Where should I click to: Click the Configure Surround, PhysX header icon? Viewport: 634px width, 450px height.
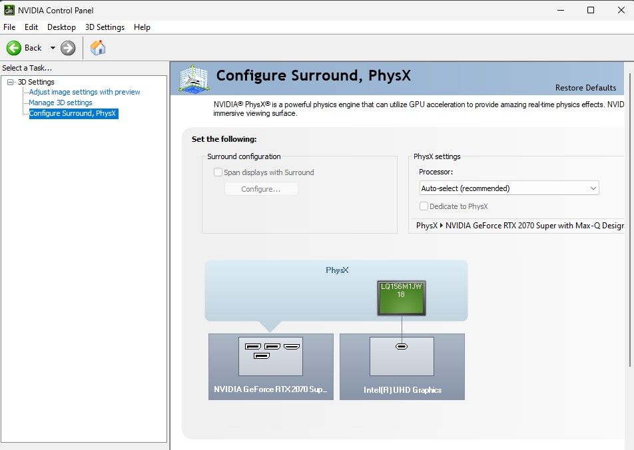(194, 79)
